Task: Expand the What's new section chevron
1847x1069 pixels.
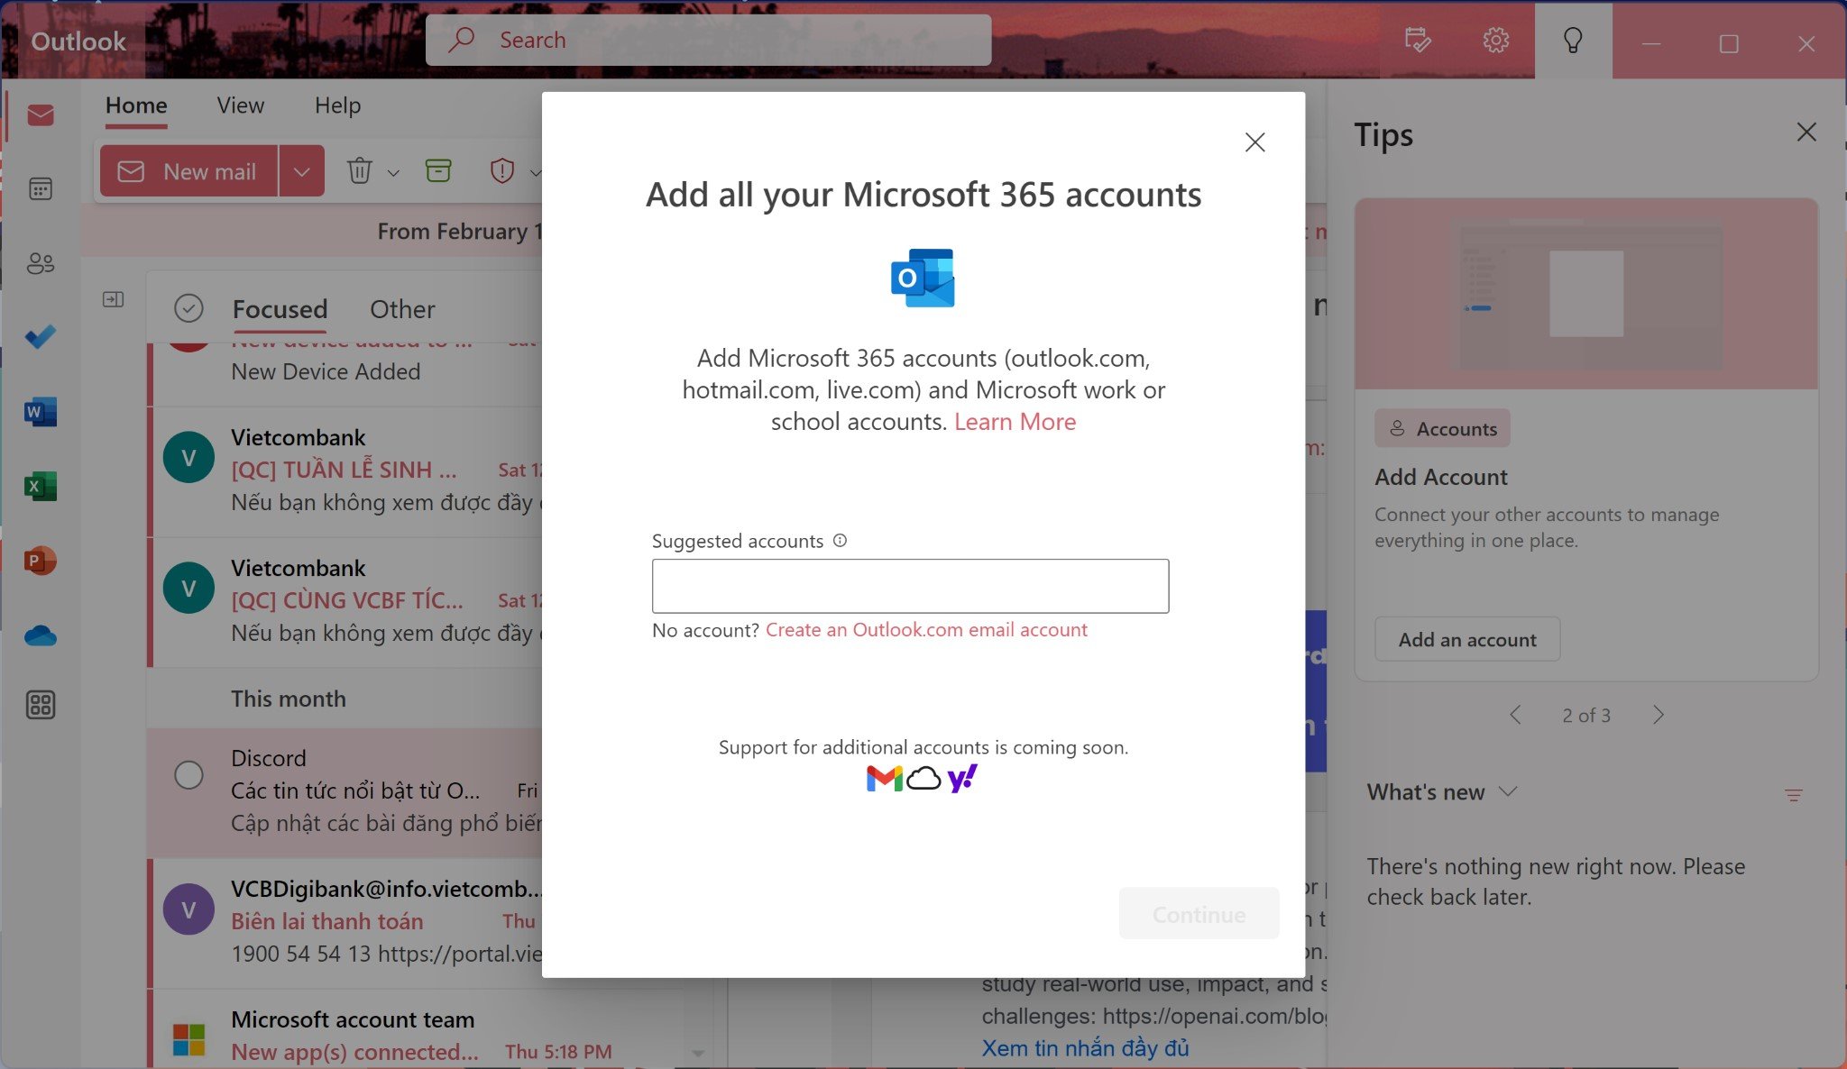Action: (1508, 791)
